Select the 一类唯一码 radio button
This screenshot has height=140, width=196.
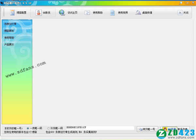pos(27,128)
